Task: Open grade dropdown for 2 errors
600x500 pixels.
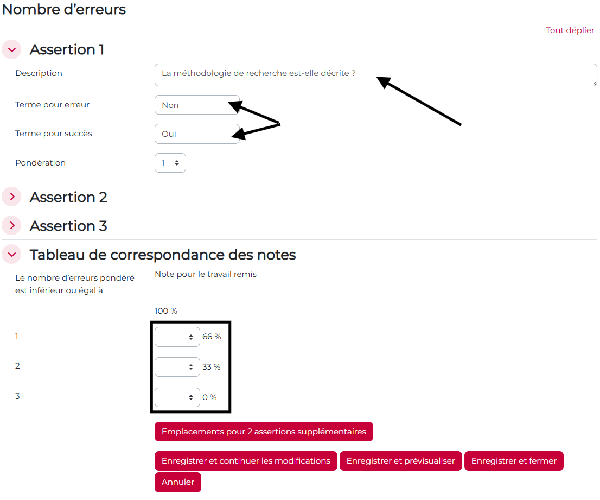Action: point(177,367)
